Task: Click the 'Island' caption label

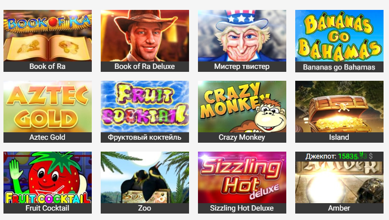Action: pos(339,137)
